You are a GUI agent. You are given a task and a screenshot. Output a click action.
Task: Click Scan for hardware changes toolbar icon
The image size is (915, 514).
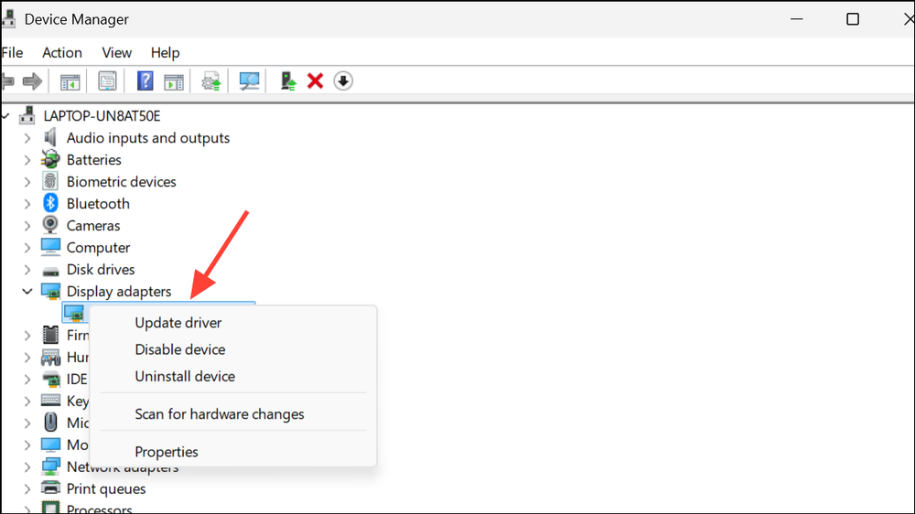coord(249,81)
